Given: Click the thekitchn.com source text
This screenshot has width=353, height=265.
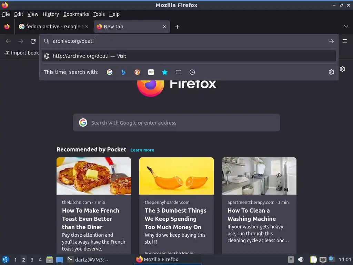Looking at the screenshot, I should [x=77, y=202].
